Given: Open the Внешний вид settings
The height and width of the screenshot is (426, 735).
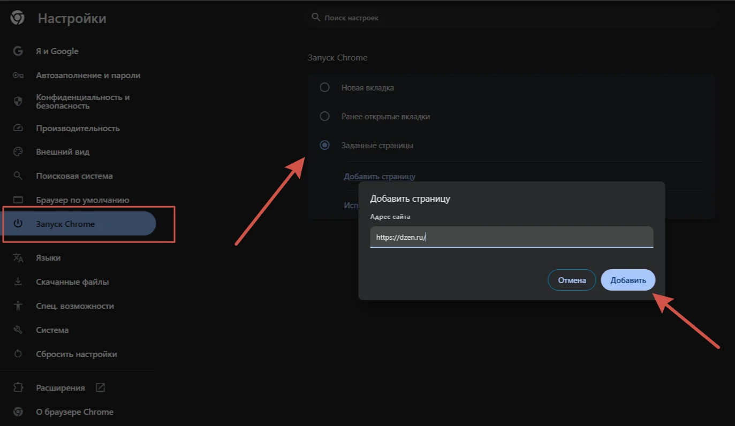Looking at the screenshot, I should click(63, 152).
